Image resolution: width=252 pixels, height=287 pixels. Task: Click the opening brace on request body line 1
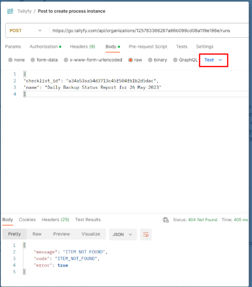(x=24, y=74)
